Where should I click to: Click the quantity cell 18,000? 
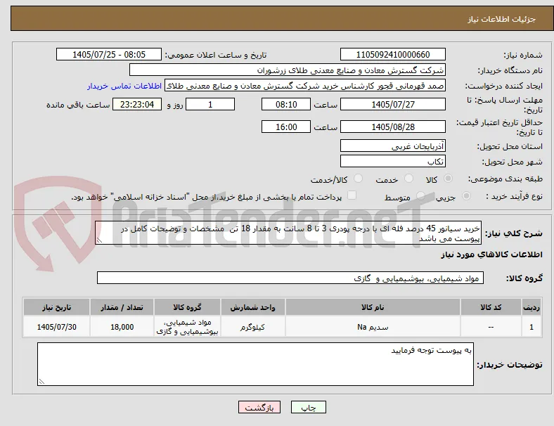[122, 327]
